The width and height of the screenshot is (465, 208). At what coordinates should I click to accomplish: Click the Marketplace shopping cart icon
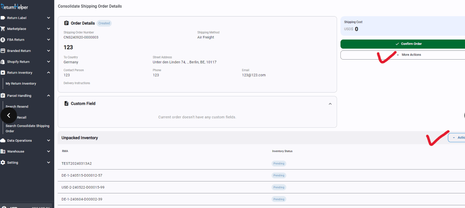click(x=3, y=29)
